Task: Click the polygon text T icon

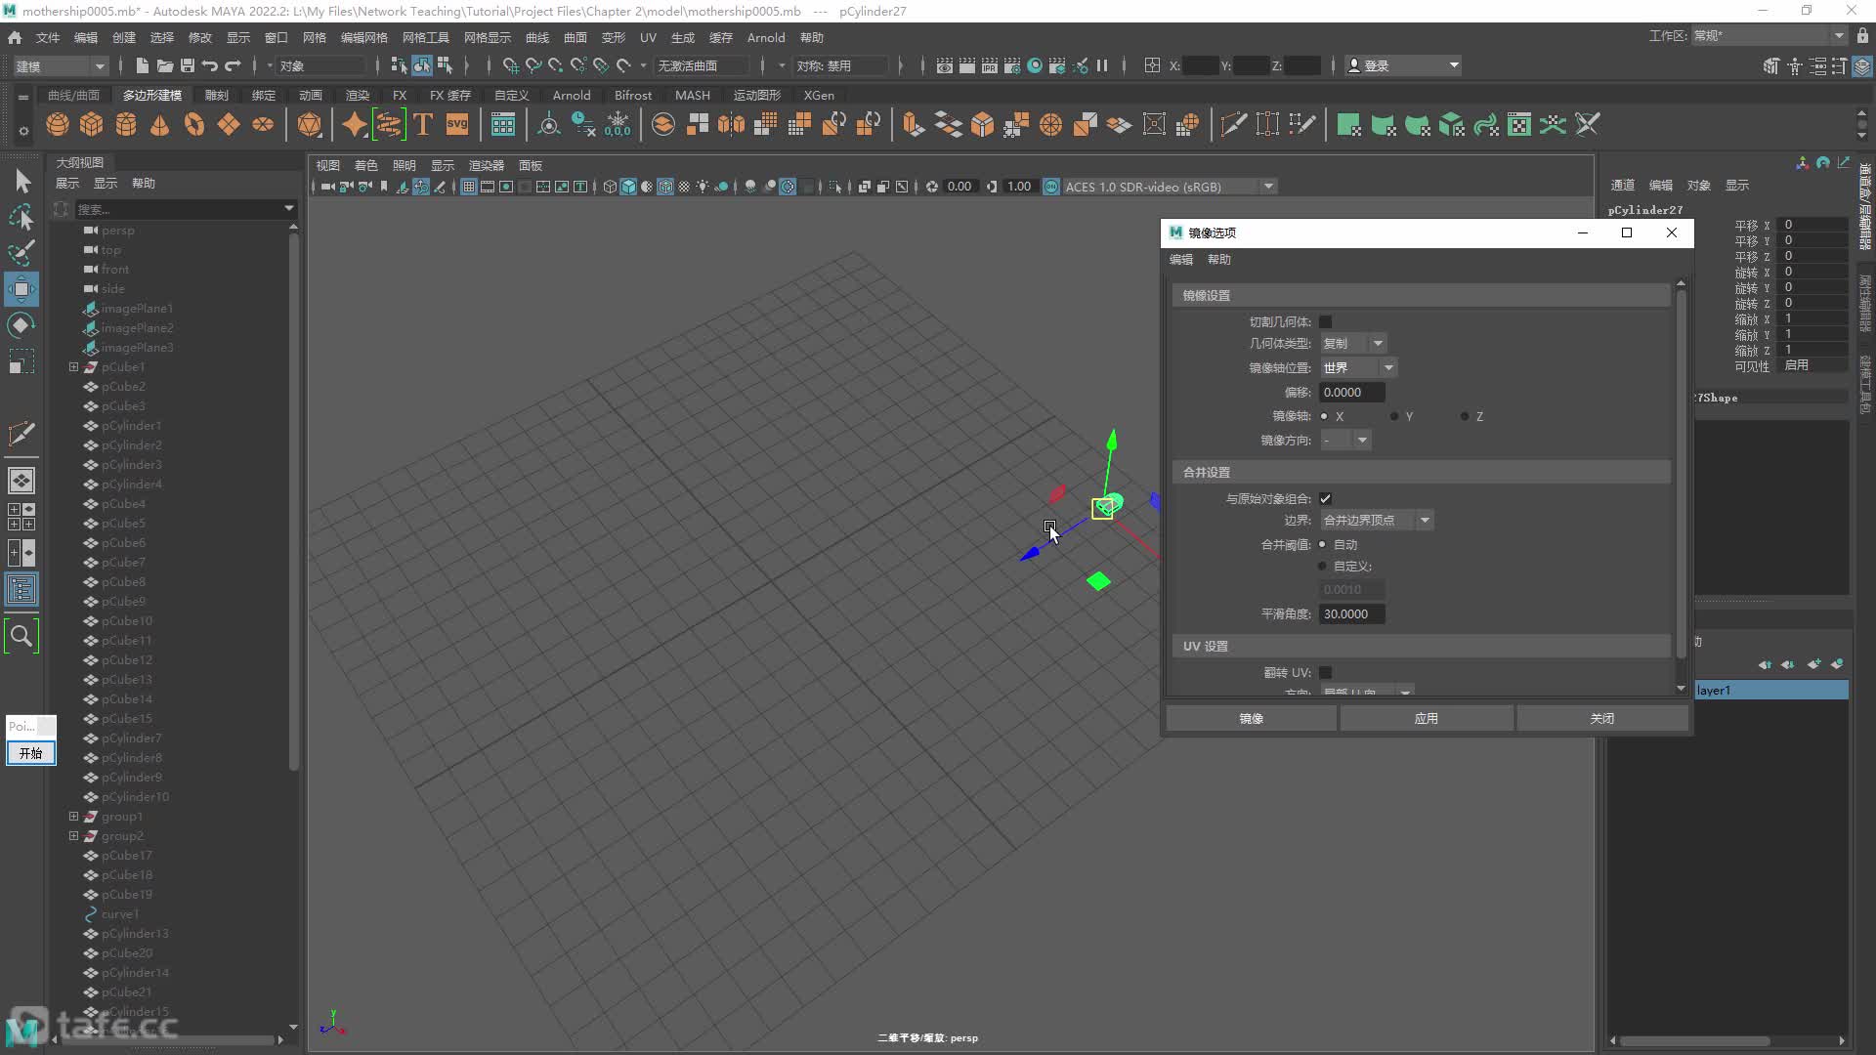Action: click(423, 124)
